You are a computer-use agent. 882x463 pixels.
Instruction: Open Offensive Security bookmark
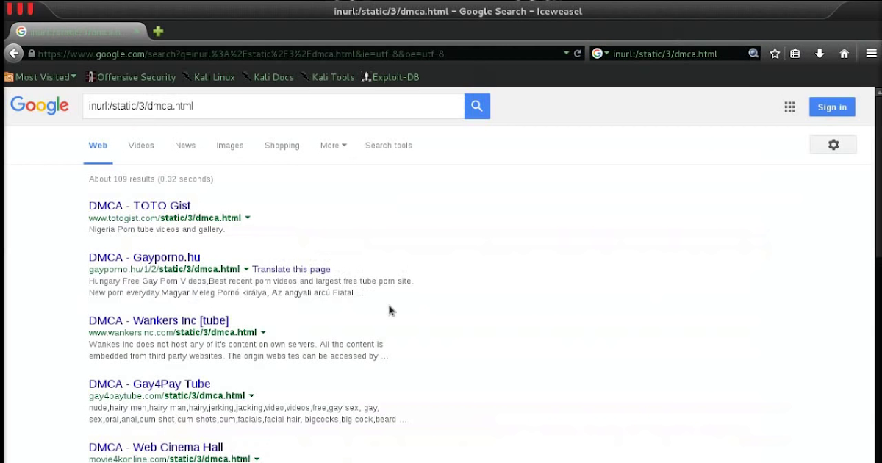(131, 77)
